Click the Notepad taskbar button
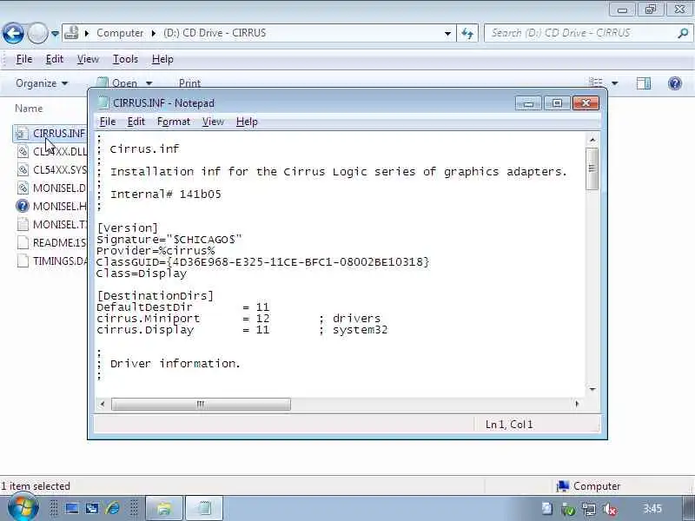This screenshot has width=695, height=521. pos(204,508)
